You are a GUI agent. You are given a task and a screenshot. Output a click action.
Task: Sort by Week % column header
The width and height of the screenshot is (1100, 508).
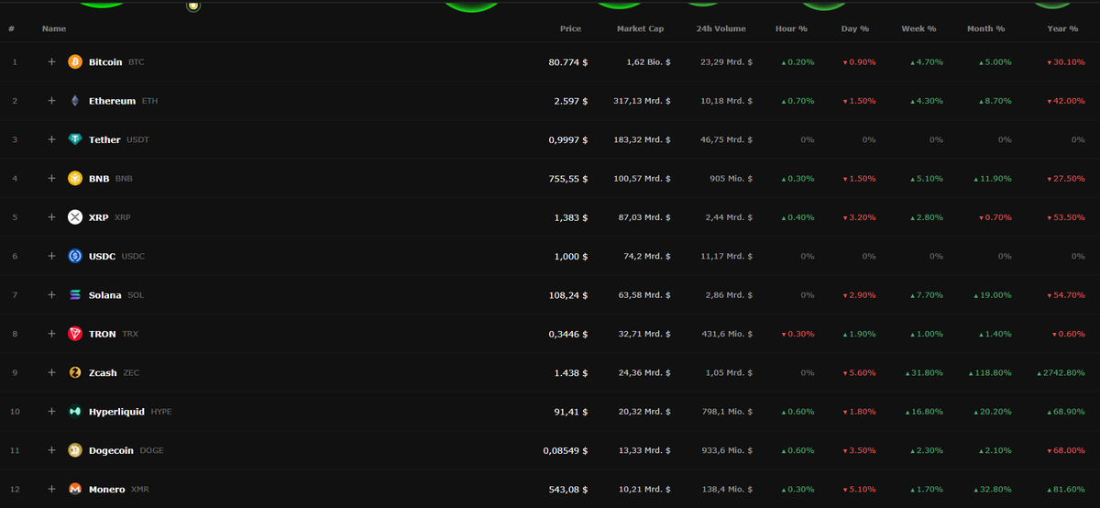click(x=918, y=28)
